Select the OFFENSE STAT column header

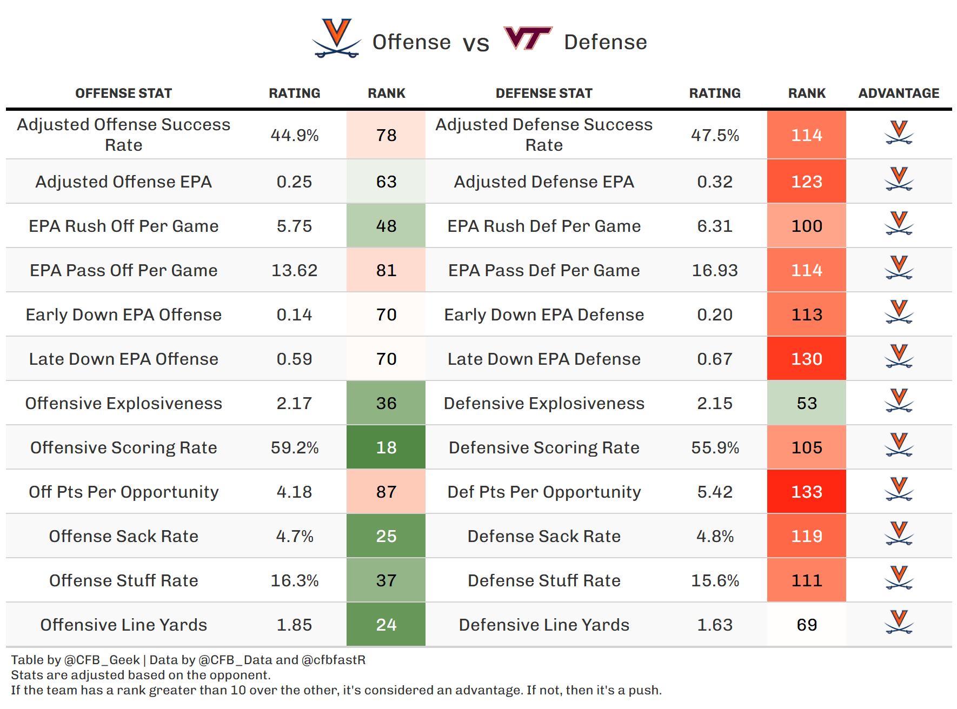123,93
